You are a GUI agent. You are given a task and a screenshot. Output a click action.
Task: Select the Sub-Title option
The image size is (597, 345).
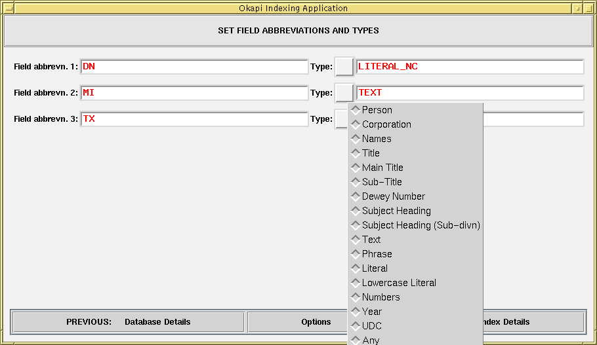tap(415, 182)
